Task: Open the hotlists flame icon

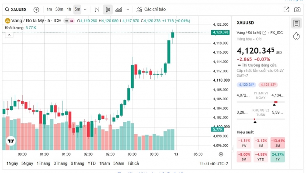Action: [x=296, y=36]
